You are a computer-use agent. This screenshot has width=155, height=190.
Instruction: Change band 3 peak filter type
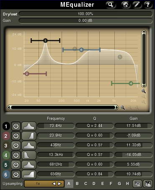[x=29, y=145]
